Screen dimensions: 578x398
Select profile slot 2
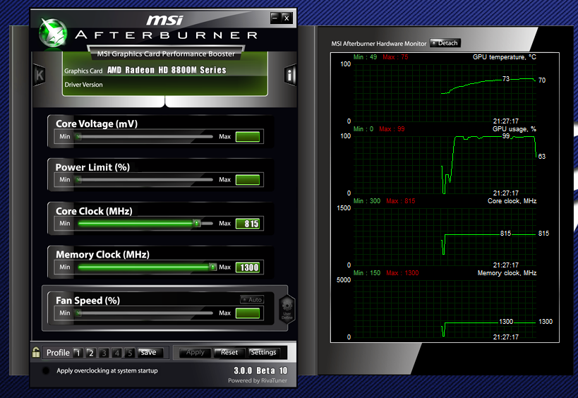pyautogui.click(x=90, y=353)
